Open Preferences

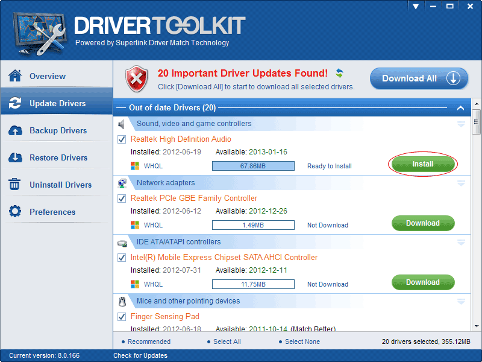point(57,212)
